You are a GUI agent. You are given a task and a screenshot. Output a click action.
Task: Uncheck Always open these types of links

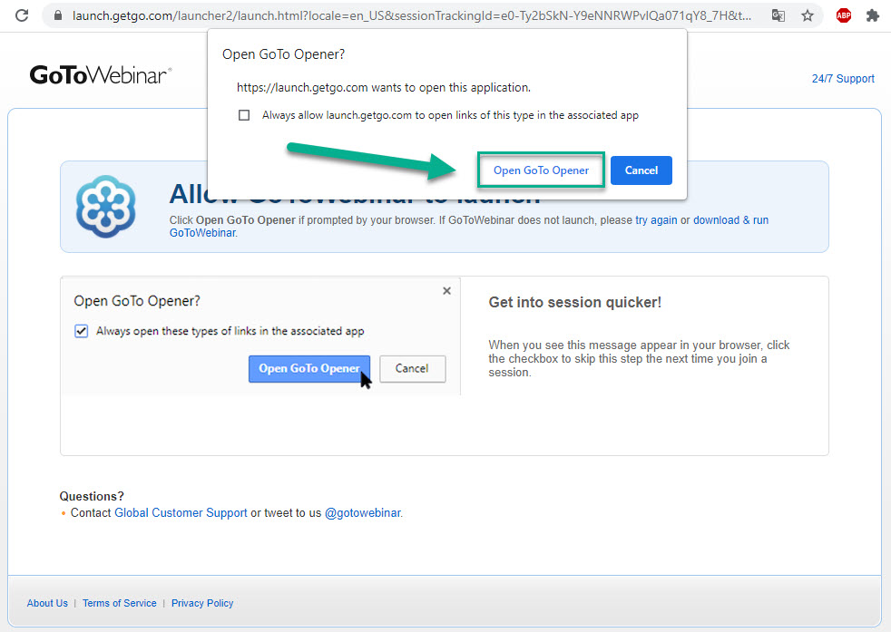point(82,331)
